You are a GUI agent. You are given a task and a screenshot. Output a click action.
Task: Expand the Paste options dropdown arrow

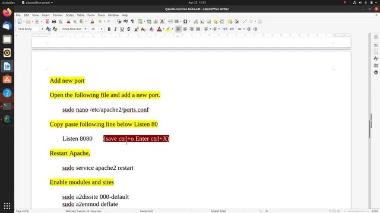(x=85, y=21)
